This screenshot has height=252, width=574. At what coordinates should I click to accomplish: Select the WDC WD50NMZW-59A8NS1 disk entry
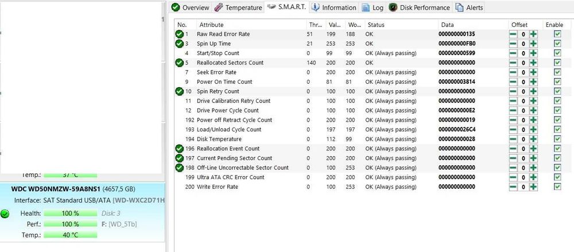pos(82,212)
